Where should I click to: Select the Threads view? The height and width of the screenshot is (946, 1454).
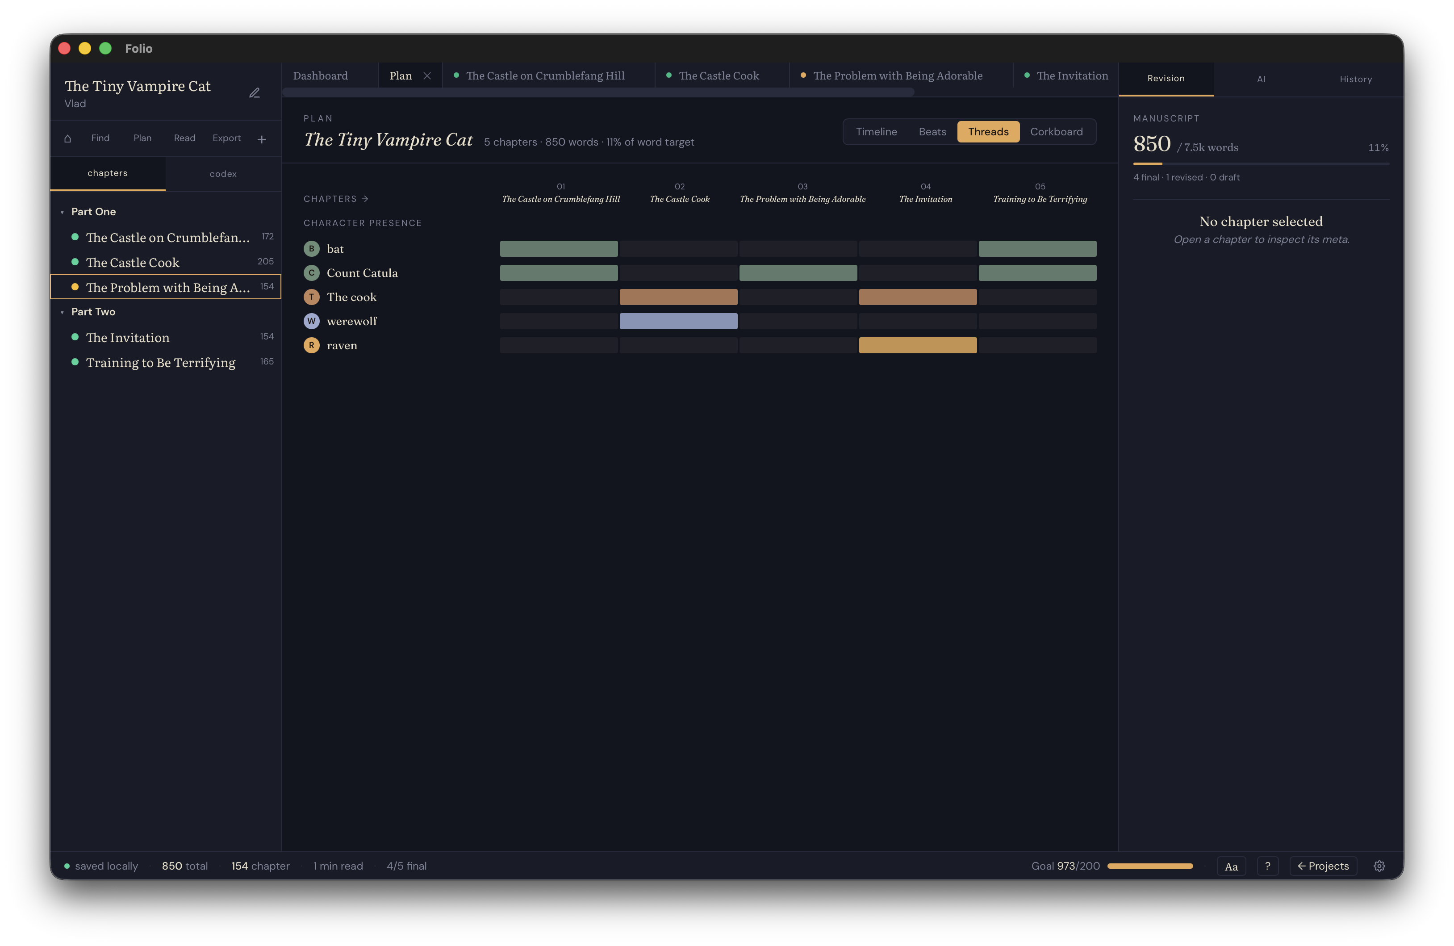point(988,131)
